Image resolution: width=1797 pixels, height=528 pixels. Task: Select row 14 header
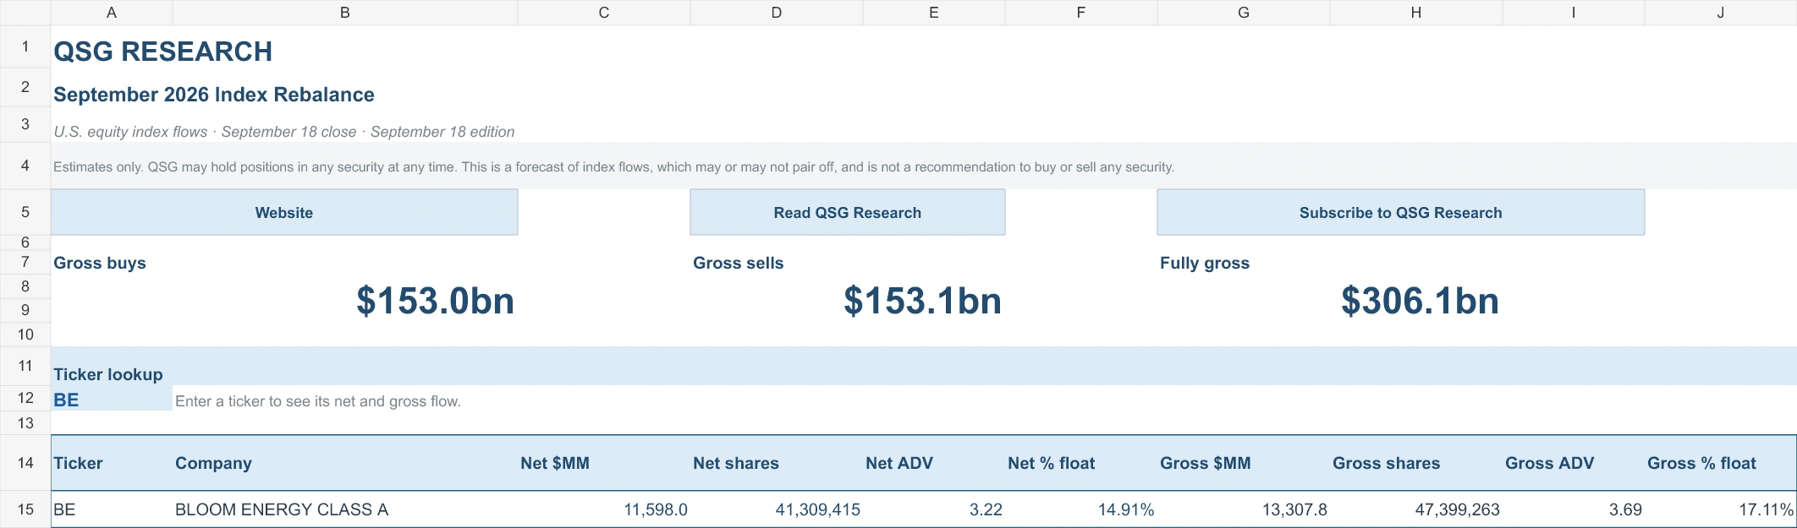click(x=25, y=463)
